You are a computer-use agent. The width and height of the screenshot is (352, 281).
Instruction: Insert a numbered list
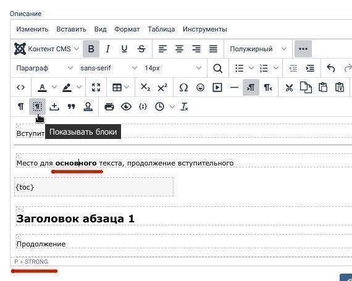[x=264, y=68]
